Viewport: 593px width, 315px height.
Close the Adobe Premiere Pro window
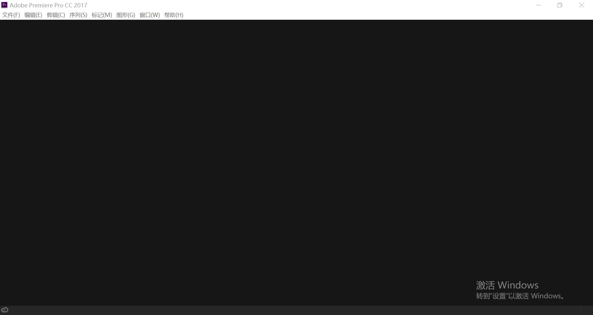(582, 5)
